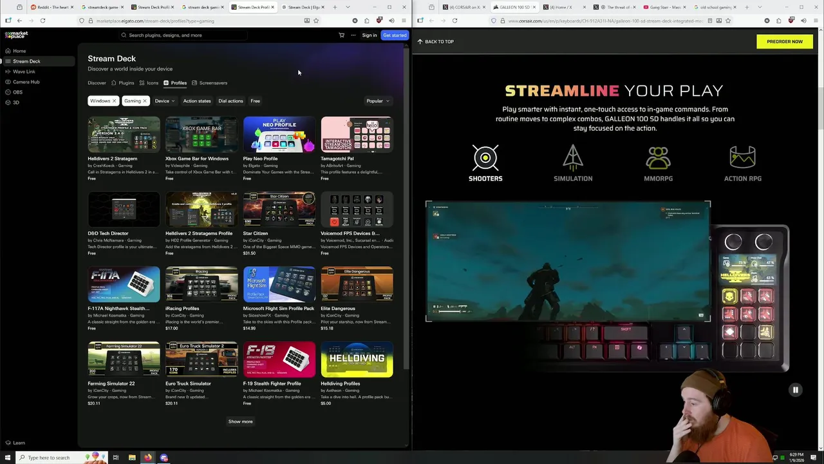Screen dimensions: 824x464
Task: Toggle the Dial actions filter
Action: [x=230, y=101]
